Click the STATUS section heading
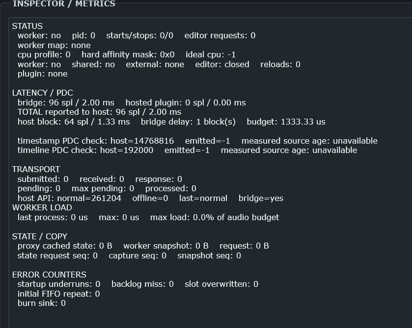This screenshot has width=412, height=328. tap(27, 26)
